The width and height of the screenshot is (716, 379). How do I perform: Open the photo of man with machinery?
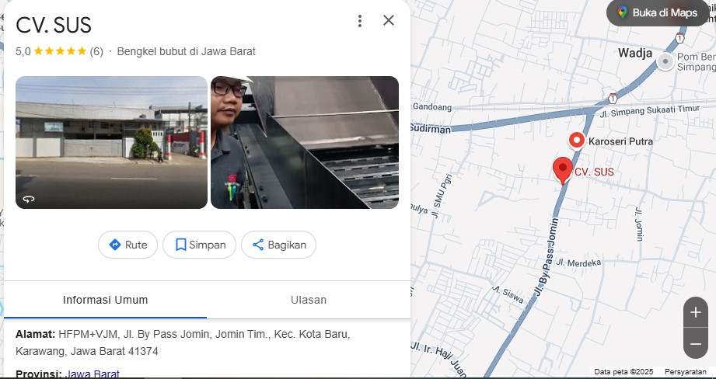pyautogui.click(x=305, y=142)
